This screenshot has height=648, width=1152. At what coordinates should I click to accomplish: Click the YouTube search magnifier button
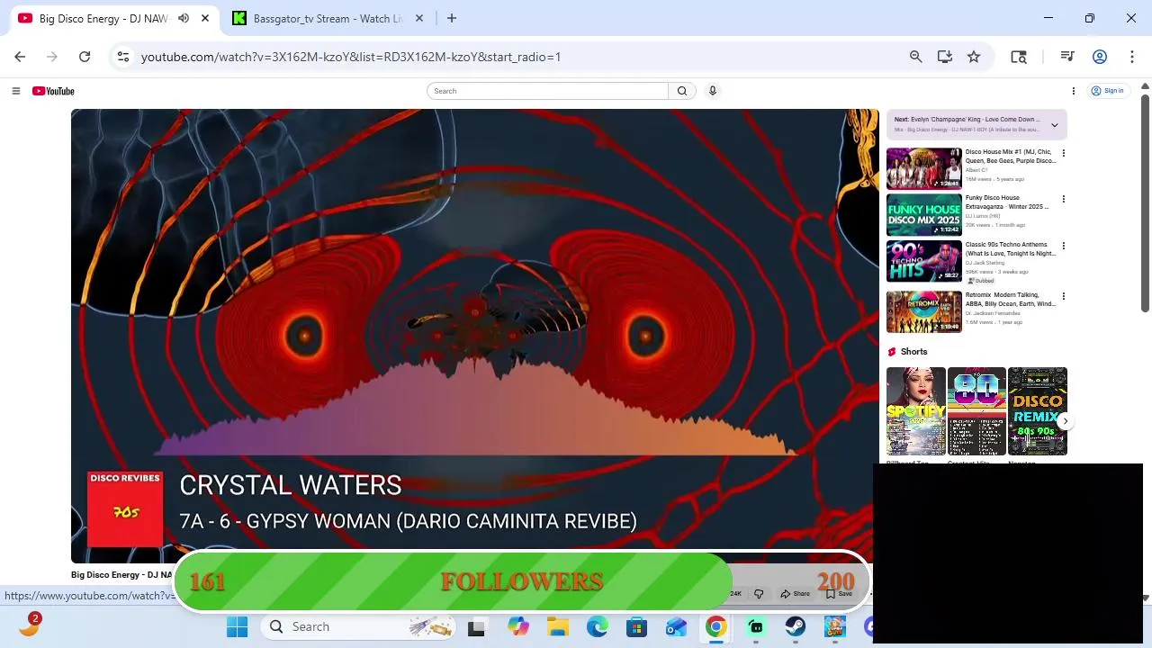(x=682, y=91)
